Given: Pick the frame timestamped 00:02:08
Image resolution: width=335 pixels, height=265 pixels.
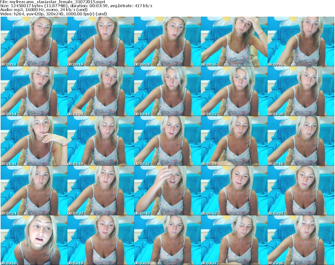Looking at the screenshot, I should pyautogui.click(x=234, y=141).
